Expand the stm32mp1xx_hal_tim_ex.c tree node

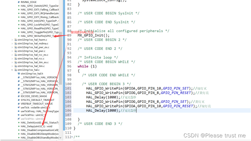point(12,62)
